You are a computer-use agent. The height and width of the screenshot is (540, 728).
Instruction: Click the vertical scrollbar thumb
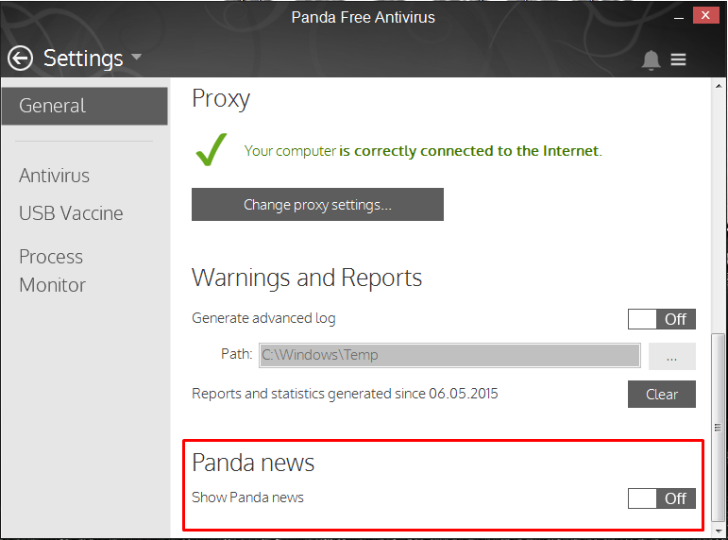point(719,427)
